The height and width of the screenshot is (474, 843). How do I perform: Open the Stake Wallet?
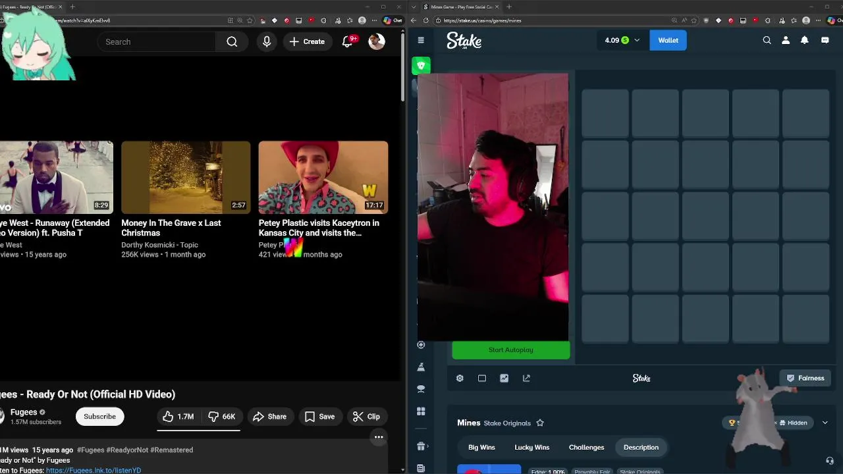(x=668, y=40)
